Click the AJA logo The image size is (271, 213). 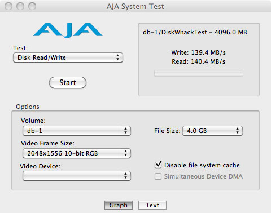(68, 30)
